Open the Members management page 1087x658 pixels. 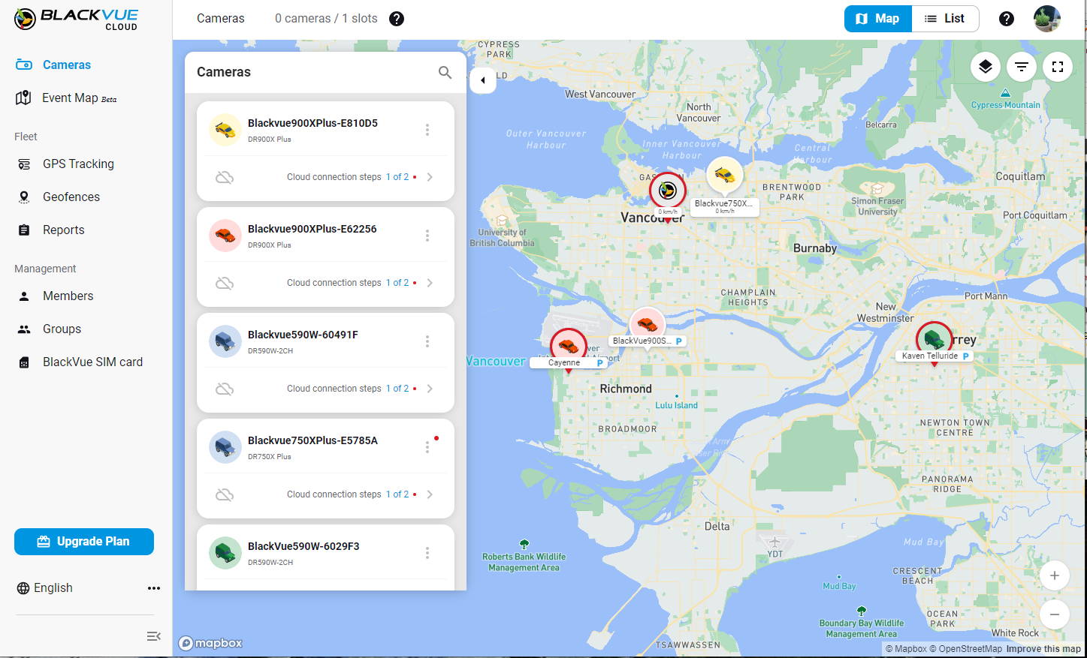(56, 296)
